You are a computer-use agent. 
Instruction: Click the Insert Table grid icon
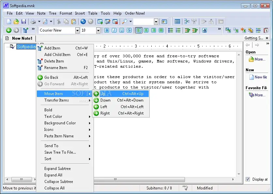pos(177,21)
